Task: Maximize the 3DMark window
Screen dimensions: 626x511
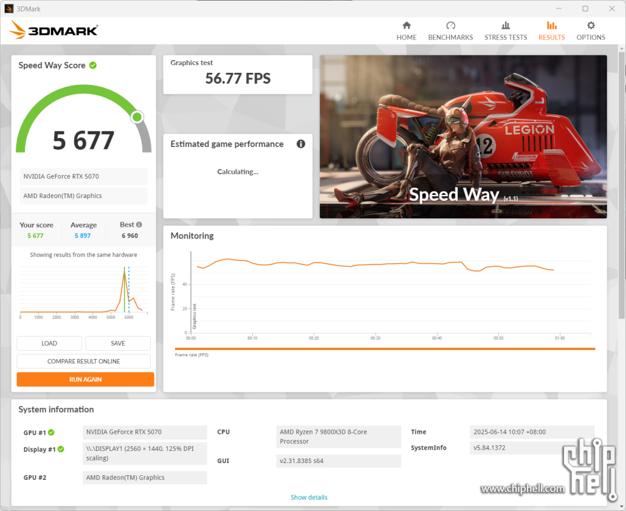Action: [x=585, y=8]
